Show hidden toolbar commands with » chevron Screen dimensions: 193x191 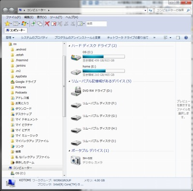click(154, 38)
